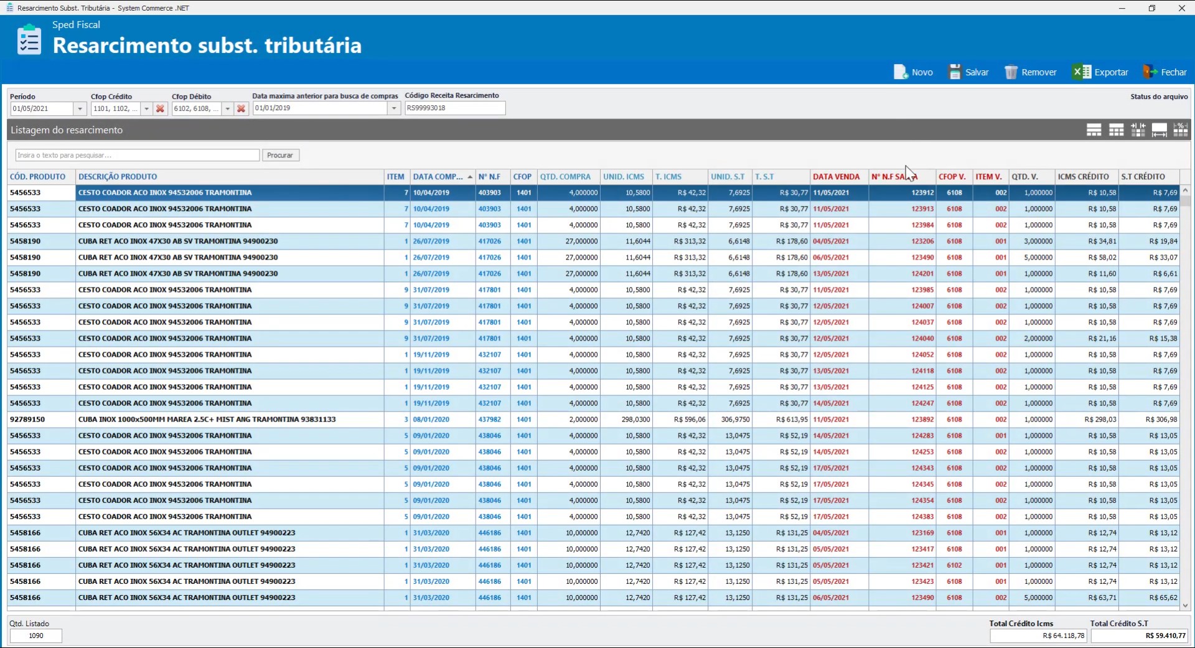Click the Remover trash can icon
Screen dimensions: 1195x648
(x=1011, y=72)
